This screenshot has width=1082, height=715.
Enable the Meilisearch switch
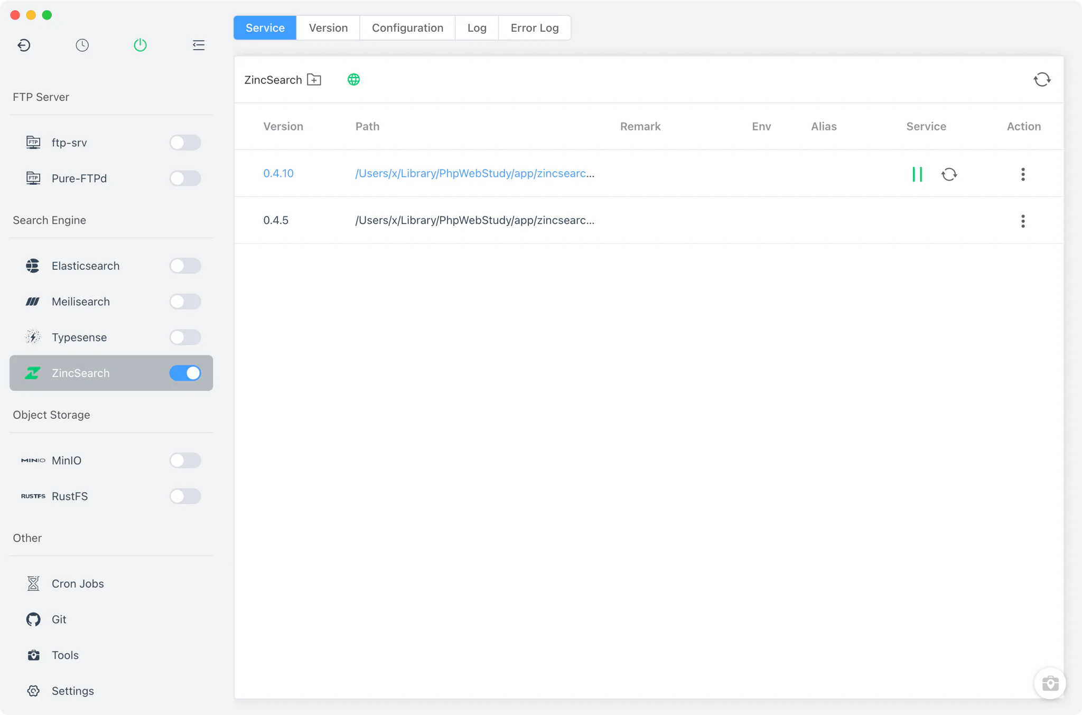pyautogui.click(x=185, y=302)
